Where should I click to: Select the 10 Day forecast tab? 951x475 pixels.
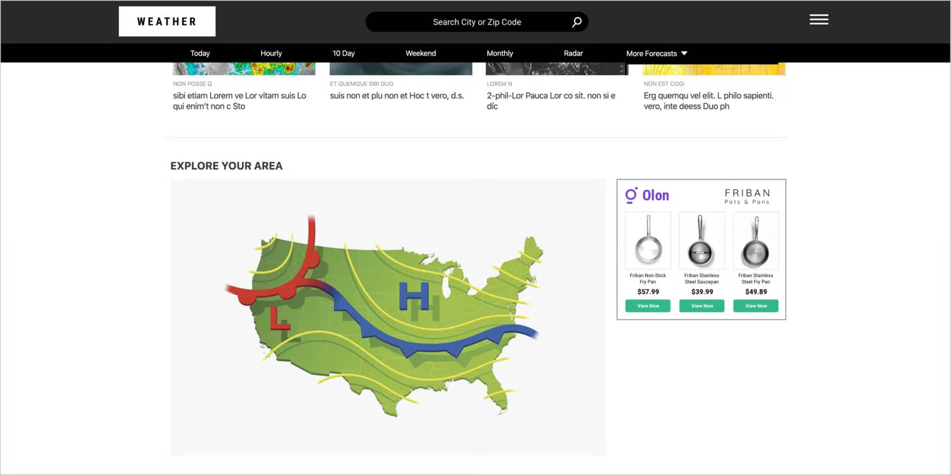click(x=344, y=53)
